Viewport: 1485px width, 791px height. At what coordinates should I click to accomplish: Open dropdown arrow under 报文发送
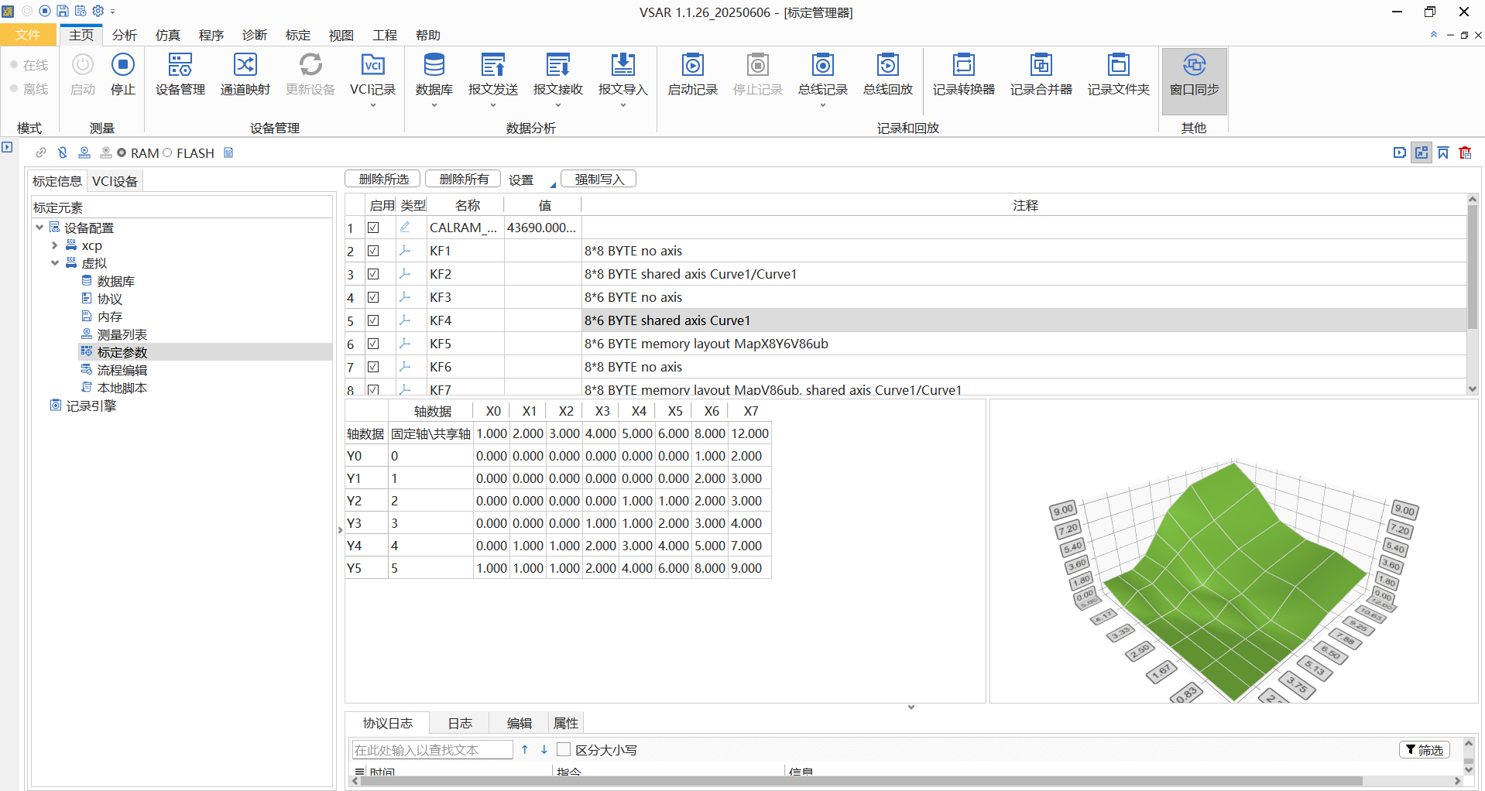(493, 105)
